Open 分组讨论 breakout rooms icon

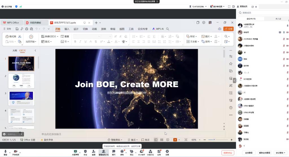(x=150, y=151)
